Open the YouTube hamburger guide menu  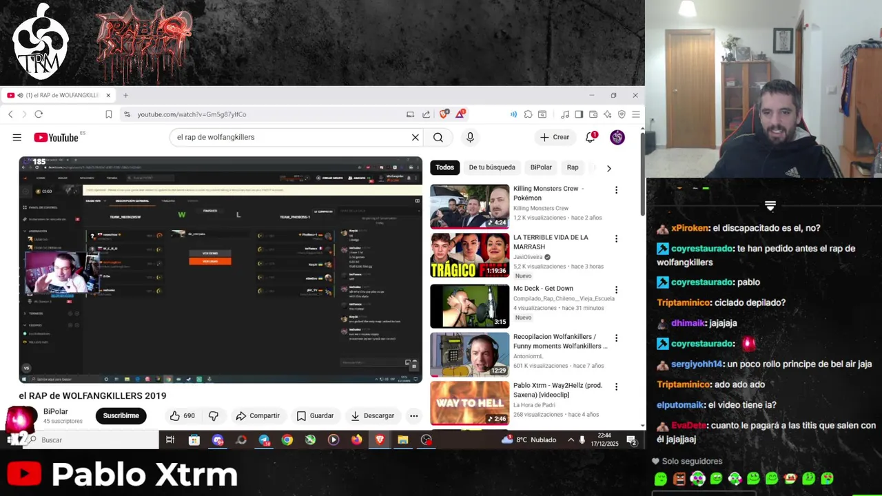pos(17,137)
